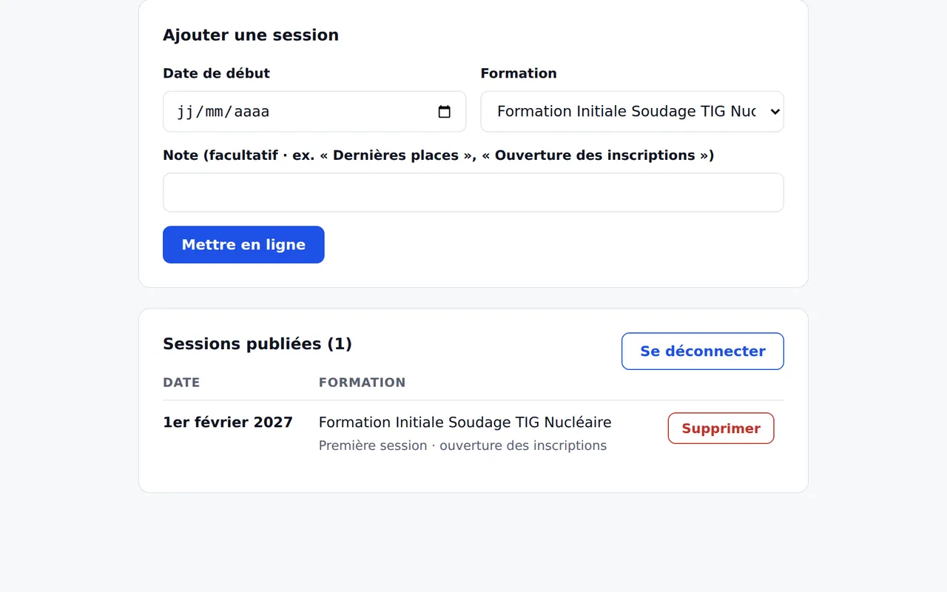
Task: Open the Formation dropdown
Action: coord(632,112)
